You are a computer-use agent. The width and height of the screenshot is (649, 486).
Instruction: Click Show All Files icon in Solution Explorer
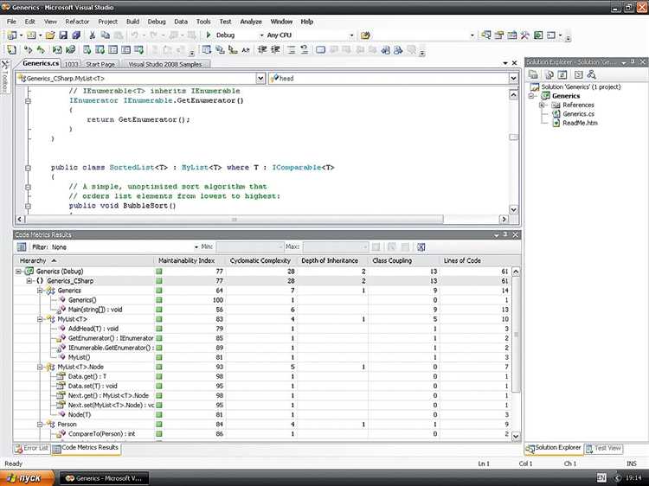549,74
